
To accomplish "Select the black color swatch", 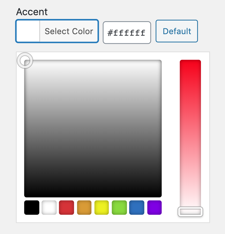I will point(31,207).
